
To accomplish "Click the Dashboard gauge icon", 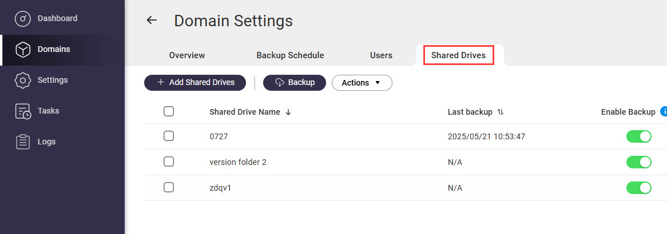I will pyautogui.click(x=22, y=19).
